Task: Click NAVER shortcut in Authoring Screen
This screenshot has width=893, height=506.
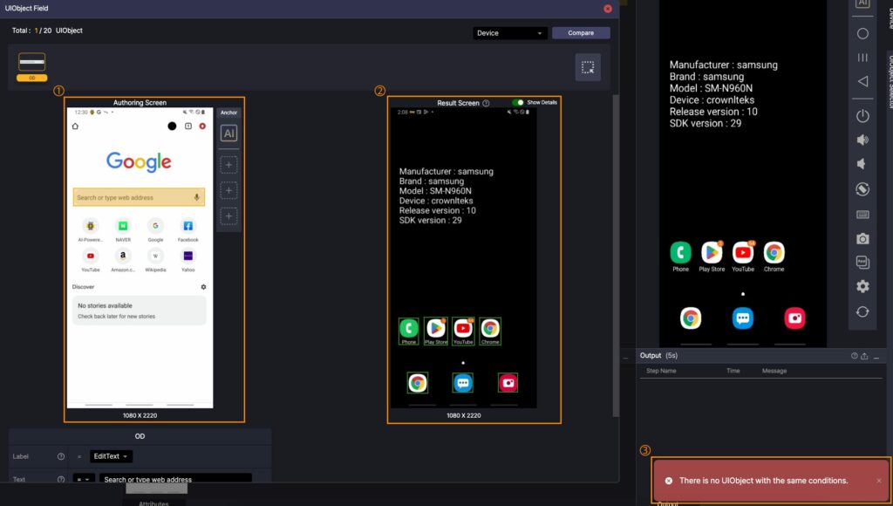Action: point(123,229)
